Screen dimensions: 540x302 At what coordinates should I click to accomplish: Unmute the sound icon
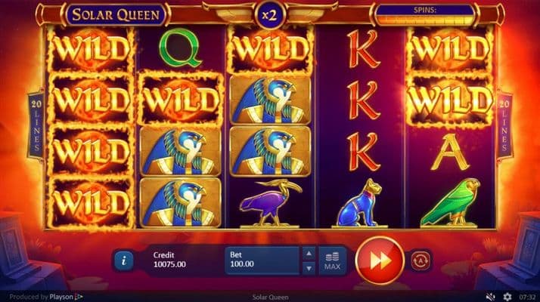tap(490, 297)
